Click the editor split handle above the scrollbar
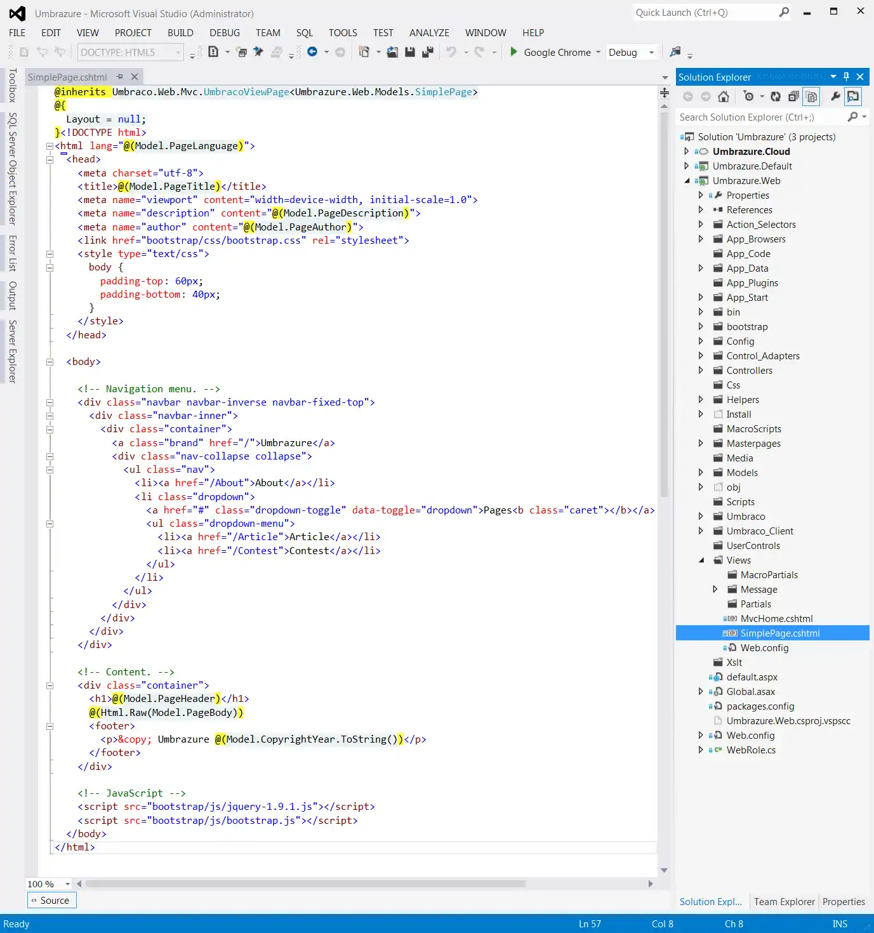Image resolution: width=874 pixels, height=933 pixels. pyautogui.click(x=665, y=93)
